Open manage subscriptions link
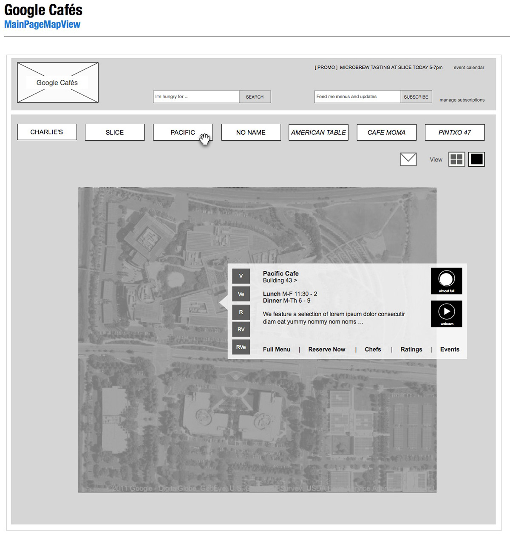 pos(462,100)
